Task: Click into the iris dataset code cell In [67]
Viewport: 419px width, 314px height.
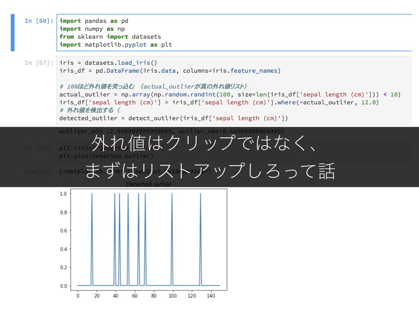Action: (234, 90)
